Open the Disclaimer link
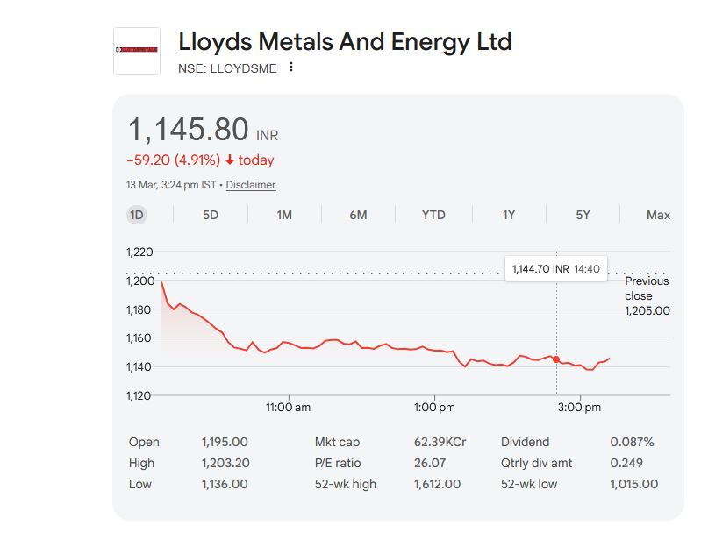The height and width of the screenshot is (540, 701). pyautogui.click(x=251, y=185)
